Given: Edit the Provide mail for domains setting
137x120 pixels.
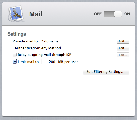Looking at the screenshot, I should (x=123, y=41).
